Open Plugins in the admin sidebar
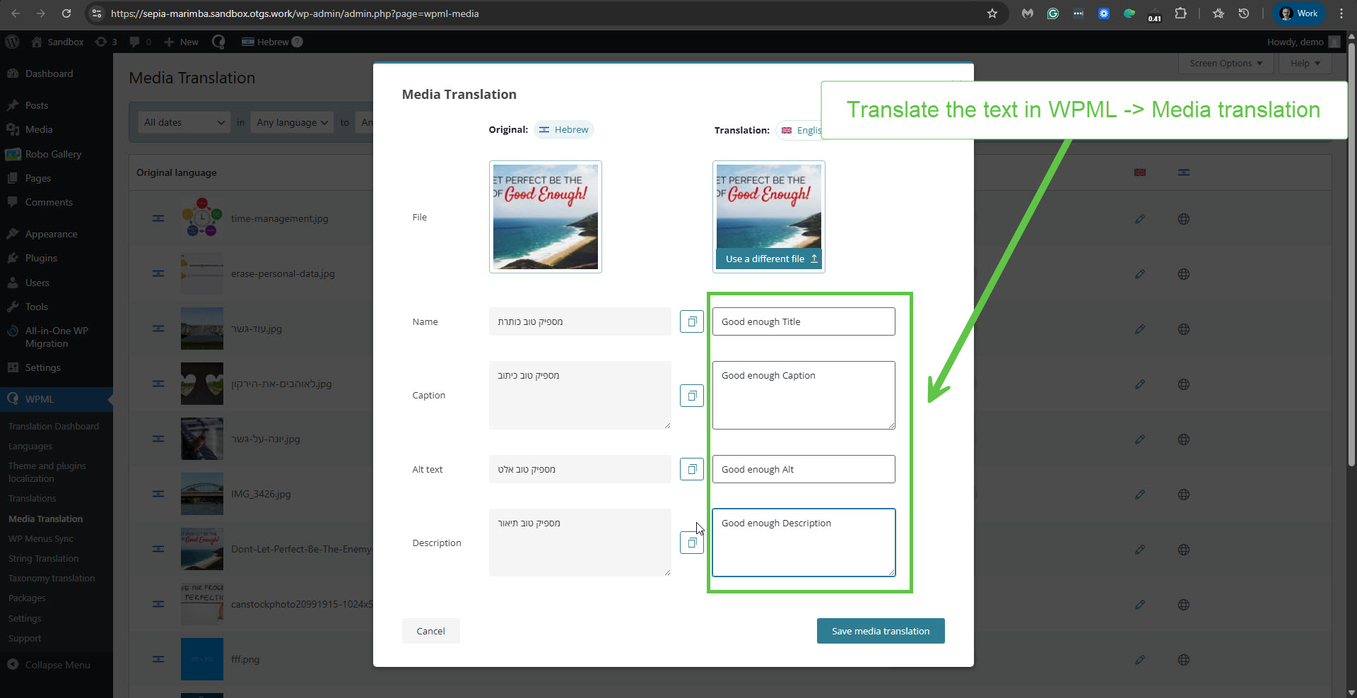The image size is (1357, 698). 41,258
